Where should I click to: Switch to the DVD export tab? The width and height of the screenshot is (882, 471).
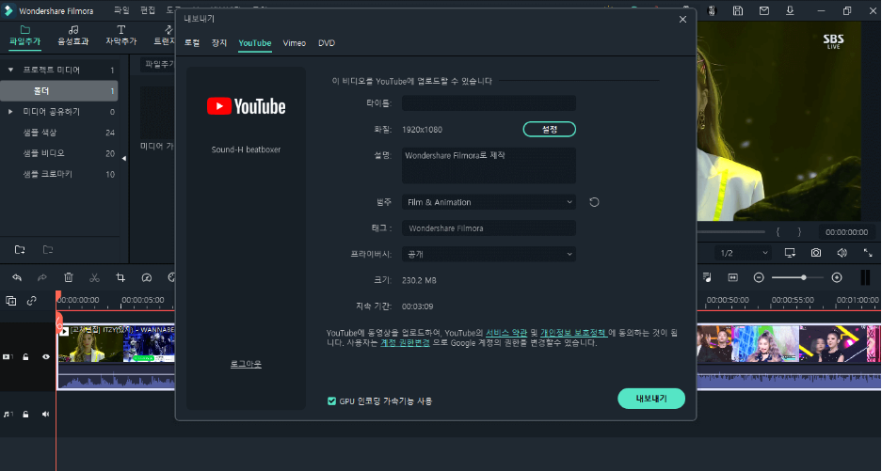(x=327, y=43)
